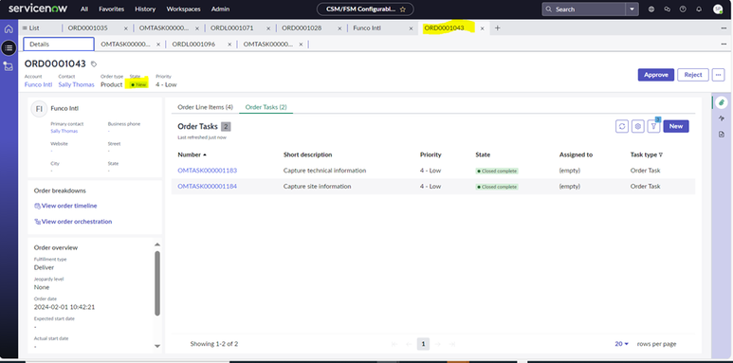This screenshot has height=363, width=733.
Task: Open task OMTASK000001183
Action: point(207,171)
